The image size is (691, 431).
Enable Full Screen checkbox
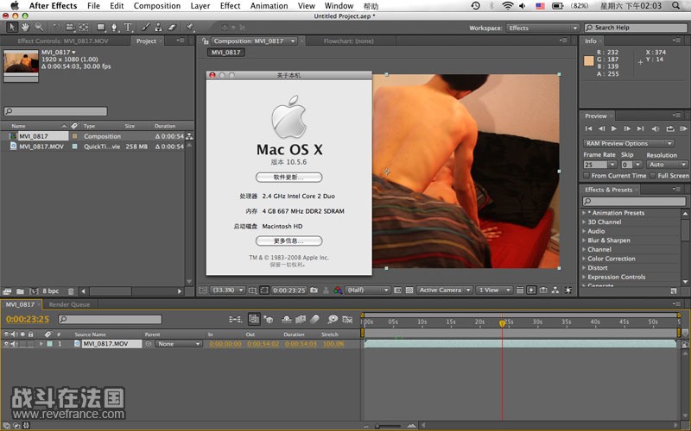(x=653, y=176)
